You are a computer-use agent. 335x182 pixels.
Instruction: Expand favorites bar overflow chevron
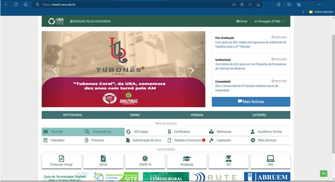pyautogui.click(x=303, y=12)
